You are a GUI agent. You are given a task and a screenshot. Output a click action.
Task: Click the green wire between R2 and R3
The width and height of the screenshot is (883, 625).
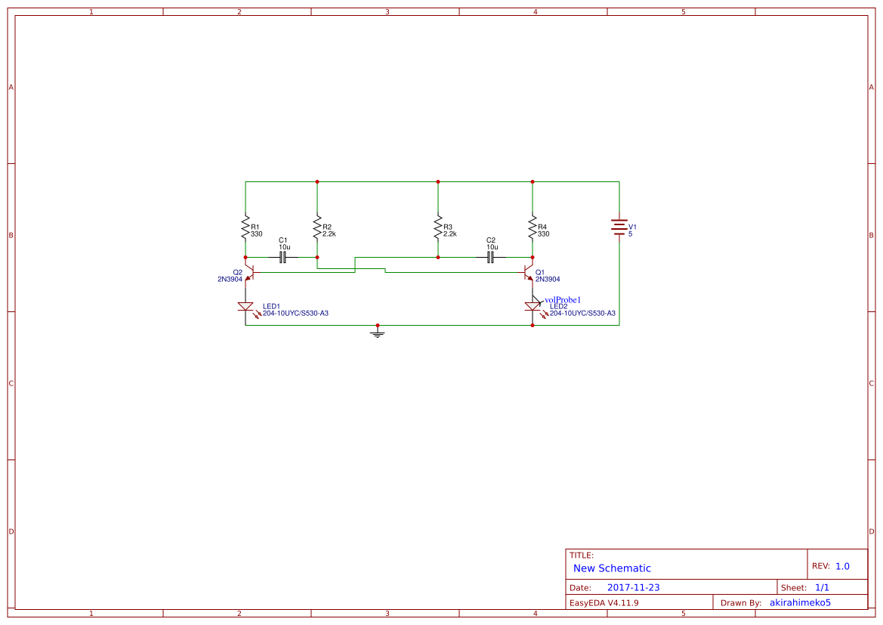[x=377, y=181]
